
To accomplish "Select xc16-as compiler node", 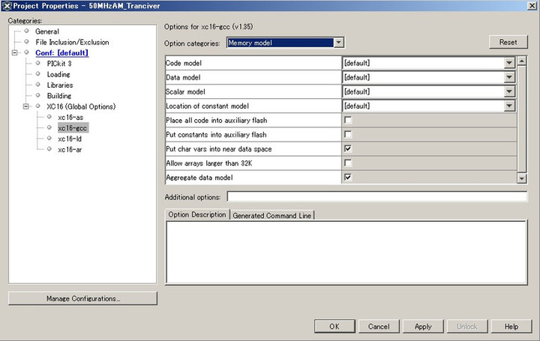I will pyautogui.click(x=70, y=118).
